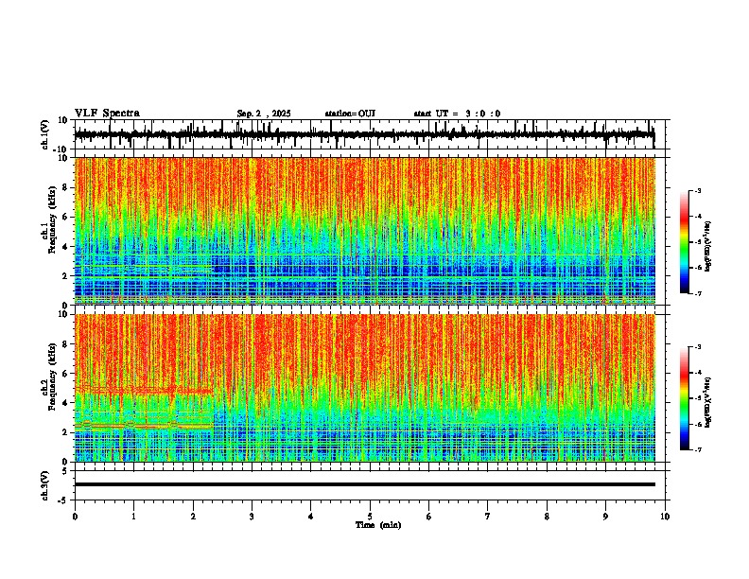Click the "5" tick on the time axis
Screen dimensions: 749x579
coord(370,517)
